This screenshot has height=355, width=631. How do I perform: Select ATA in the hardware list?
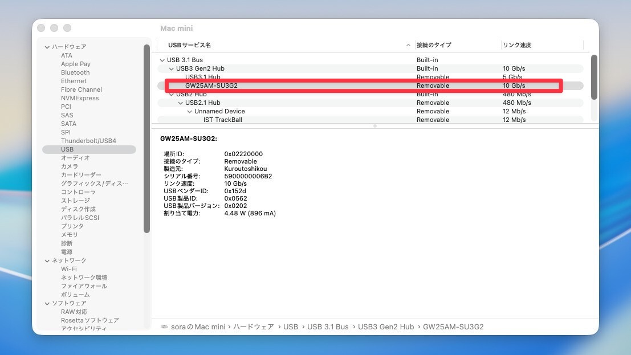tap(67, 55)
